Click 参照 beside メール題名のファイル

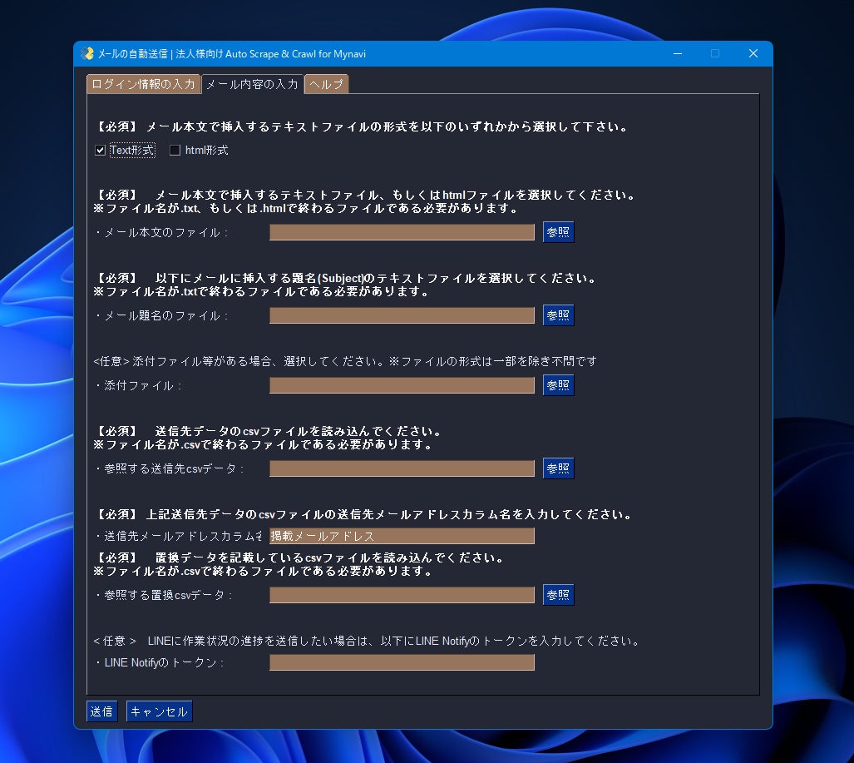(x=558, y=315)
